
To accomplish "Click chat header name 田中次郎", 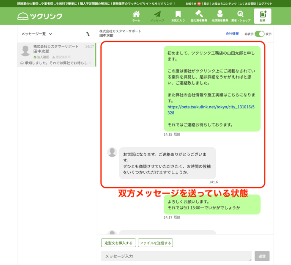I will [106, 36].
